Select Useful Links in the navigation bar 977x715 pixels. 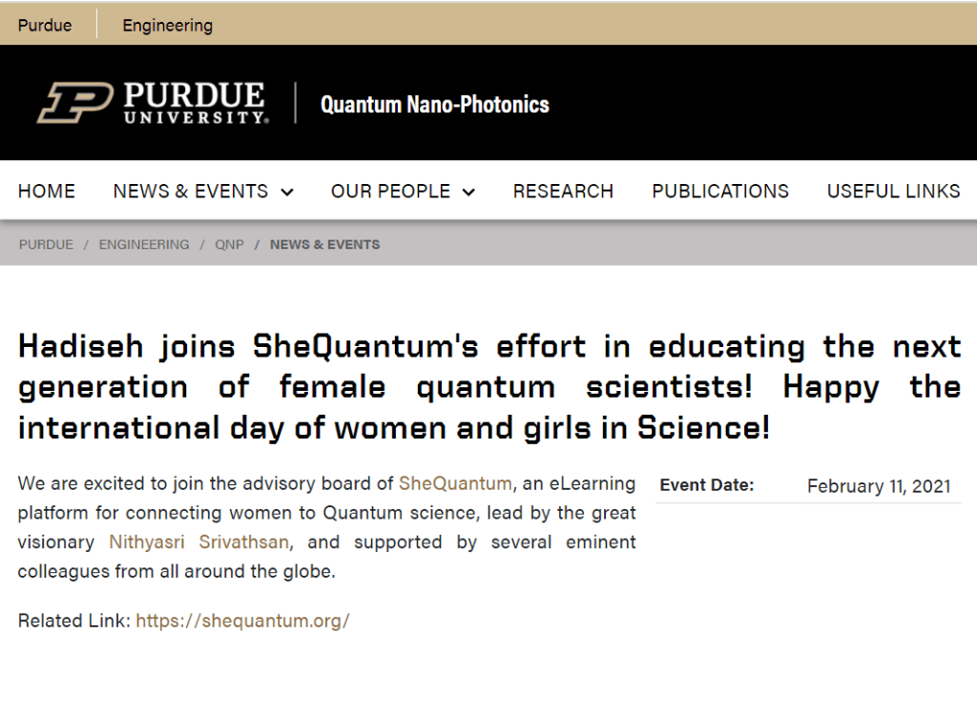pyautogui.click(x=893, y=192)
